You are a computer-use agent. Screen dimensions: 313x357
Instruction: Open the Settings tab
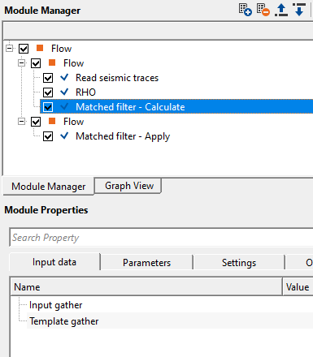click(x=239, y=263)
